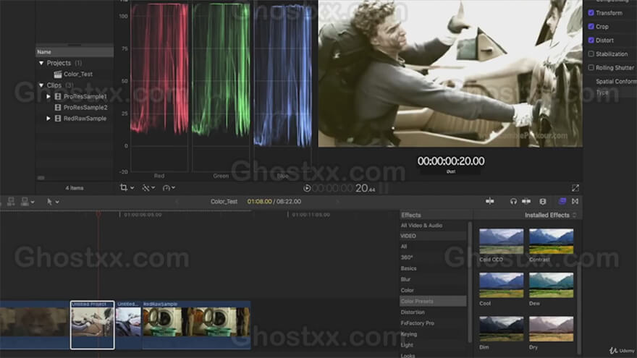Open the Transitions browser bowtie icon
The image size is (637, 358).
point(575,201)
